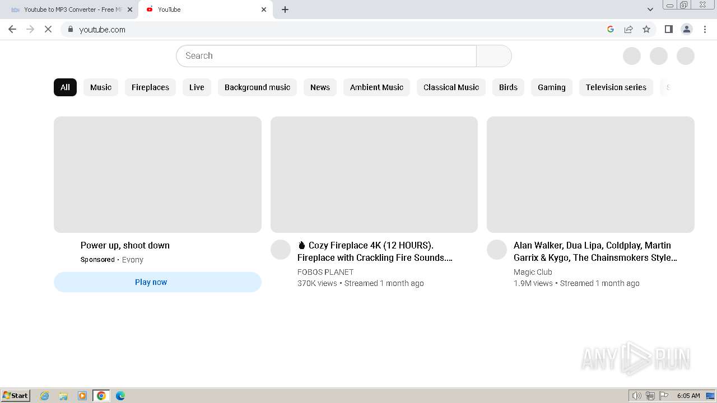Click into the YouTube Search box

coord(326,56)
